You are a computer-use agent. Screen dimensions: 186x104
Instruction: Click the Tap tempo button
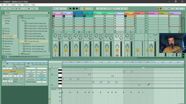coord(8,8)
